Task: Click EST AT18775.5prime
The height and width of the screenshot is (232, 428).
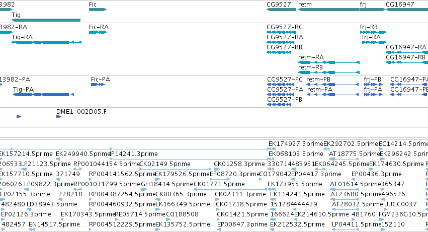Action: (354, 154)
